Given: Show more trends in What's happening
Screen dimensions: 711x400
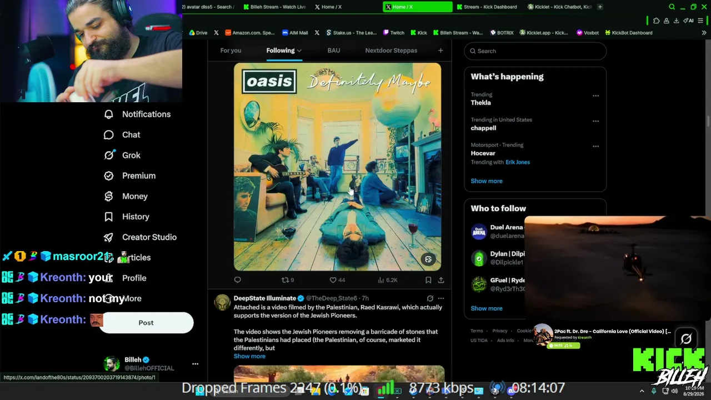Looking at the screenshot, I should (x=487, y=181).
